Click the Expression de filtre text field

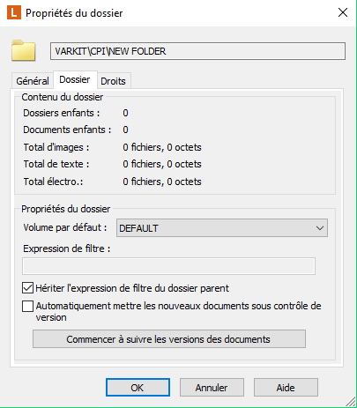(x=168, y=266)
